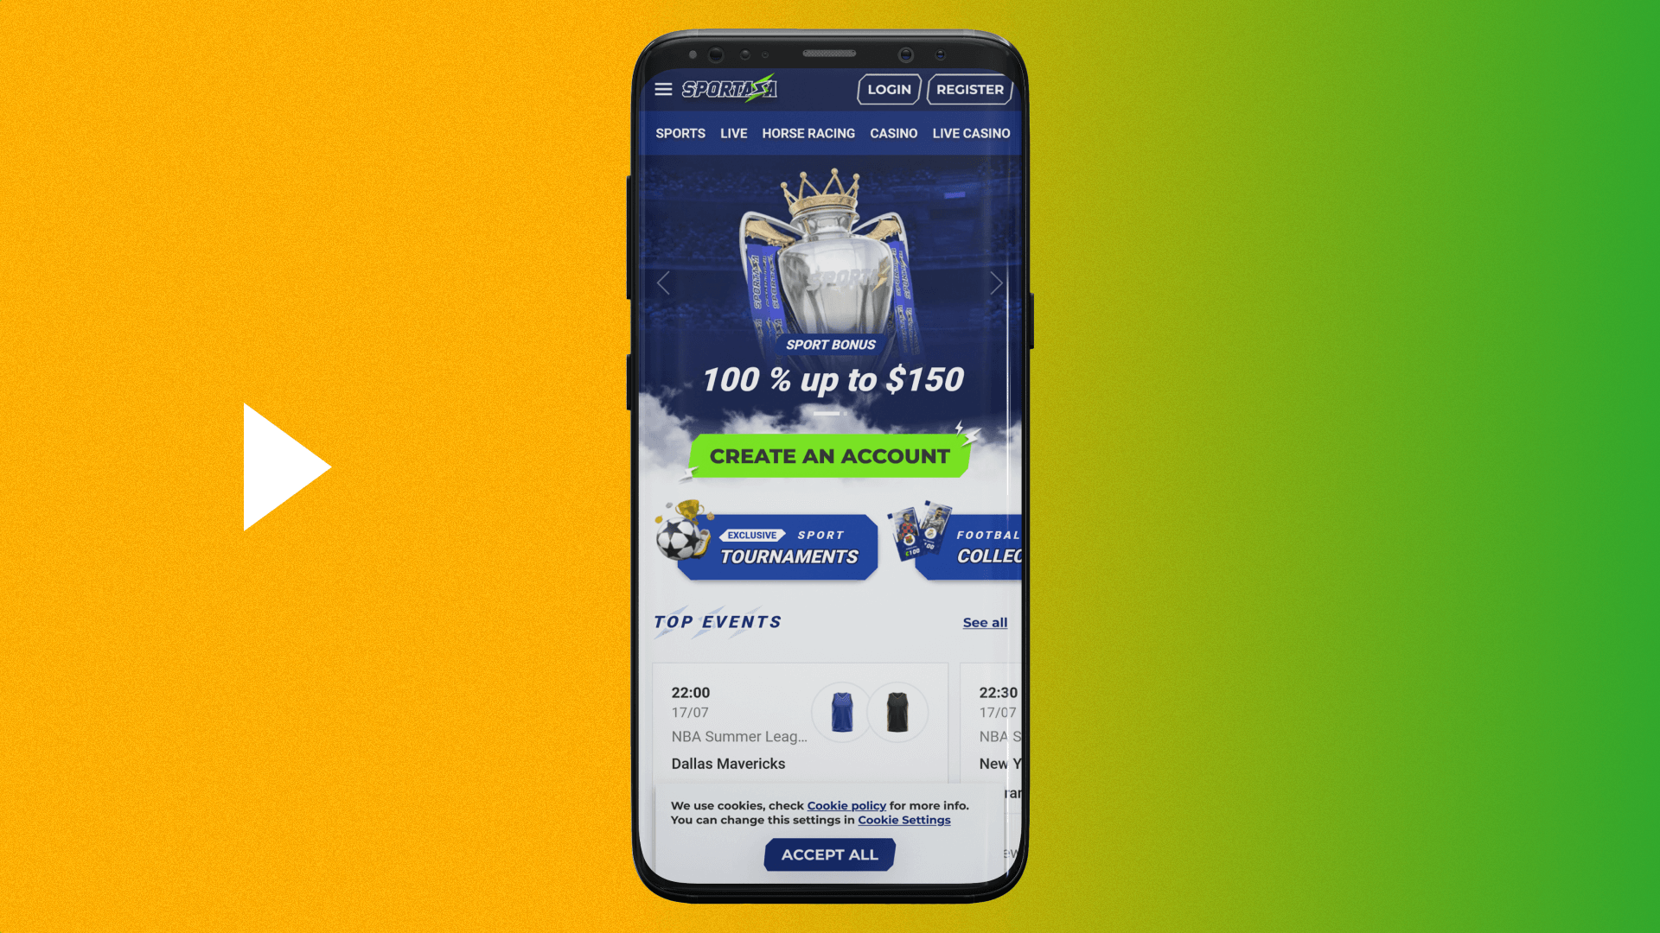
Task: Open the Cookie Settings link
Action: (904, 819)
